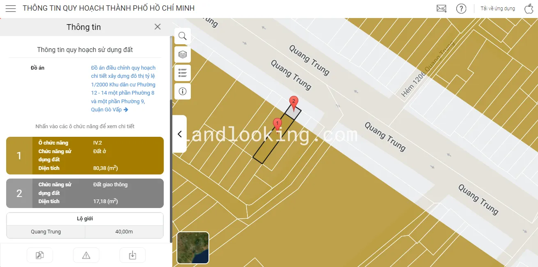The width and height of the screenshot is (538, 267).
Task: Show the map legend list icon
Action: click(183, 73)
